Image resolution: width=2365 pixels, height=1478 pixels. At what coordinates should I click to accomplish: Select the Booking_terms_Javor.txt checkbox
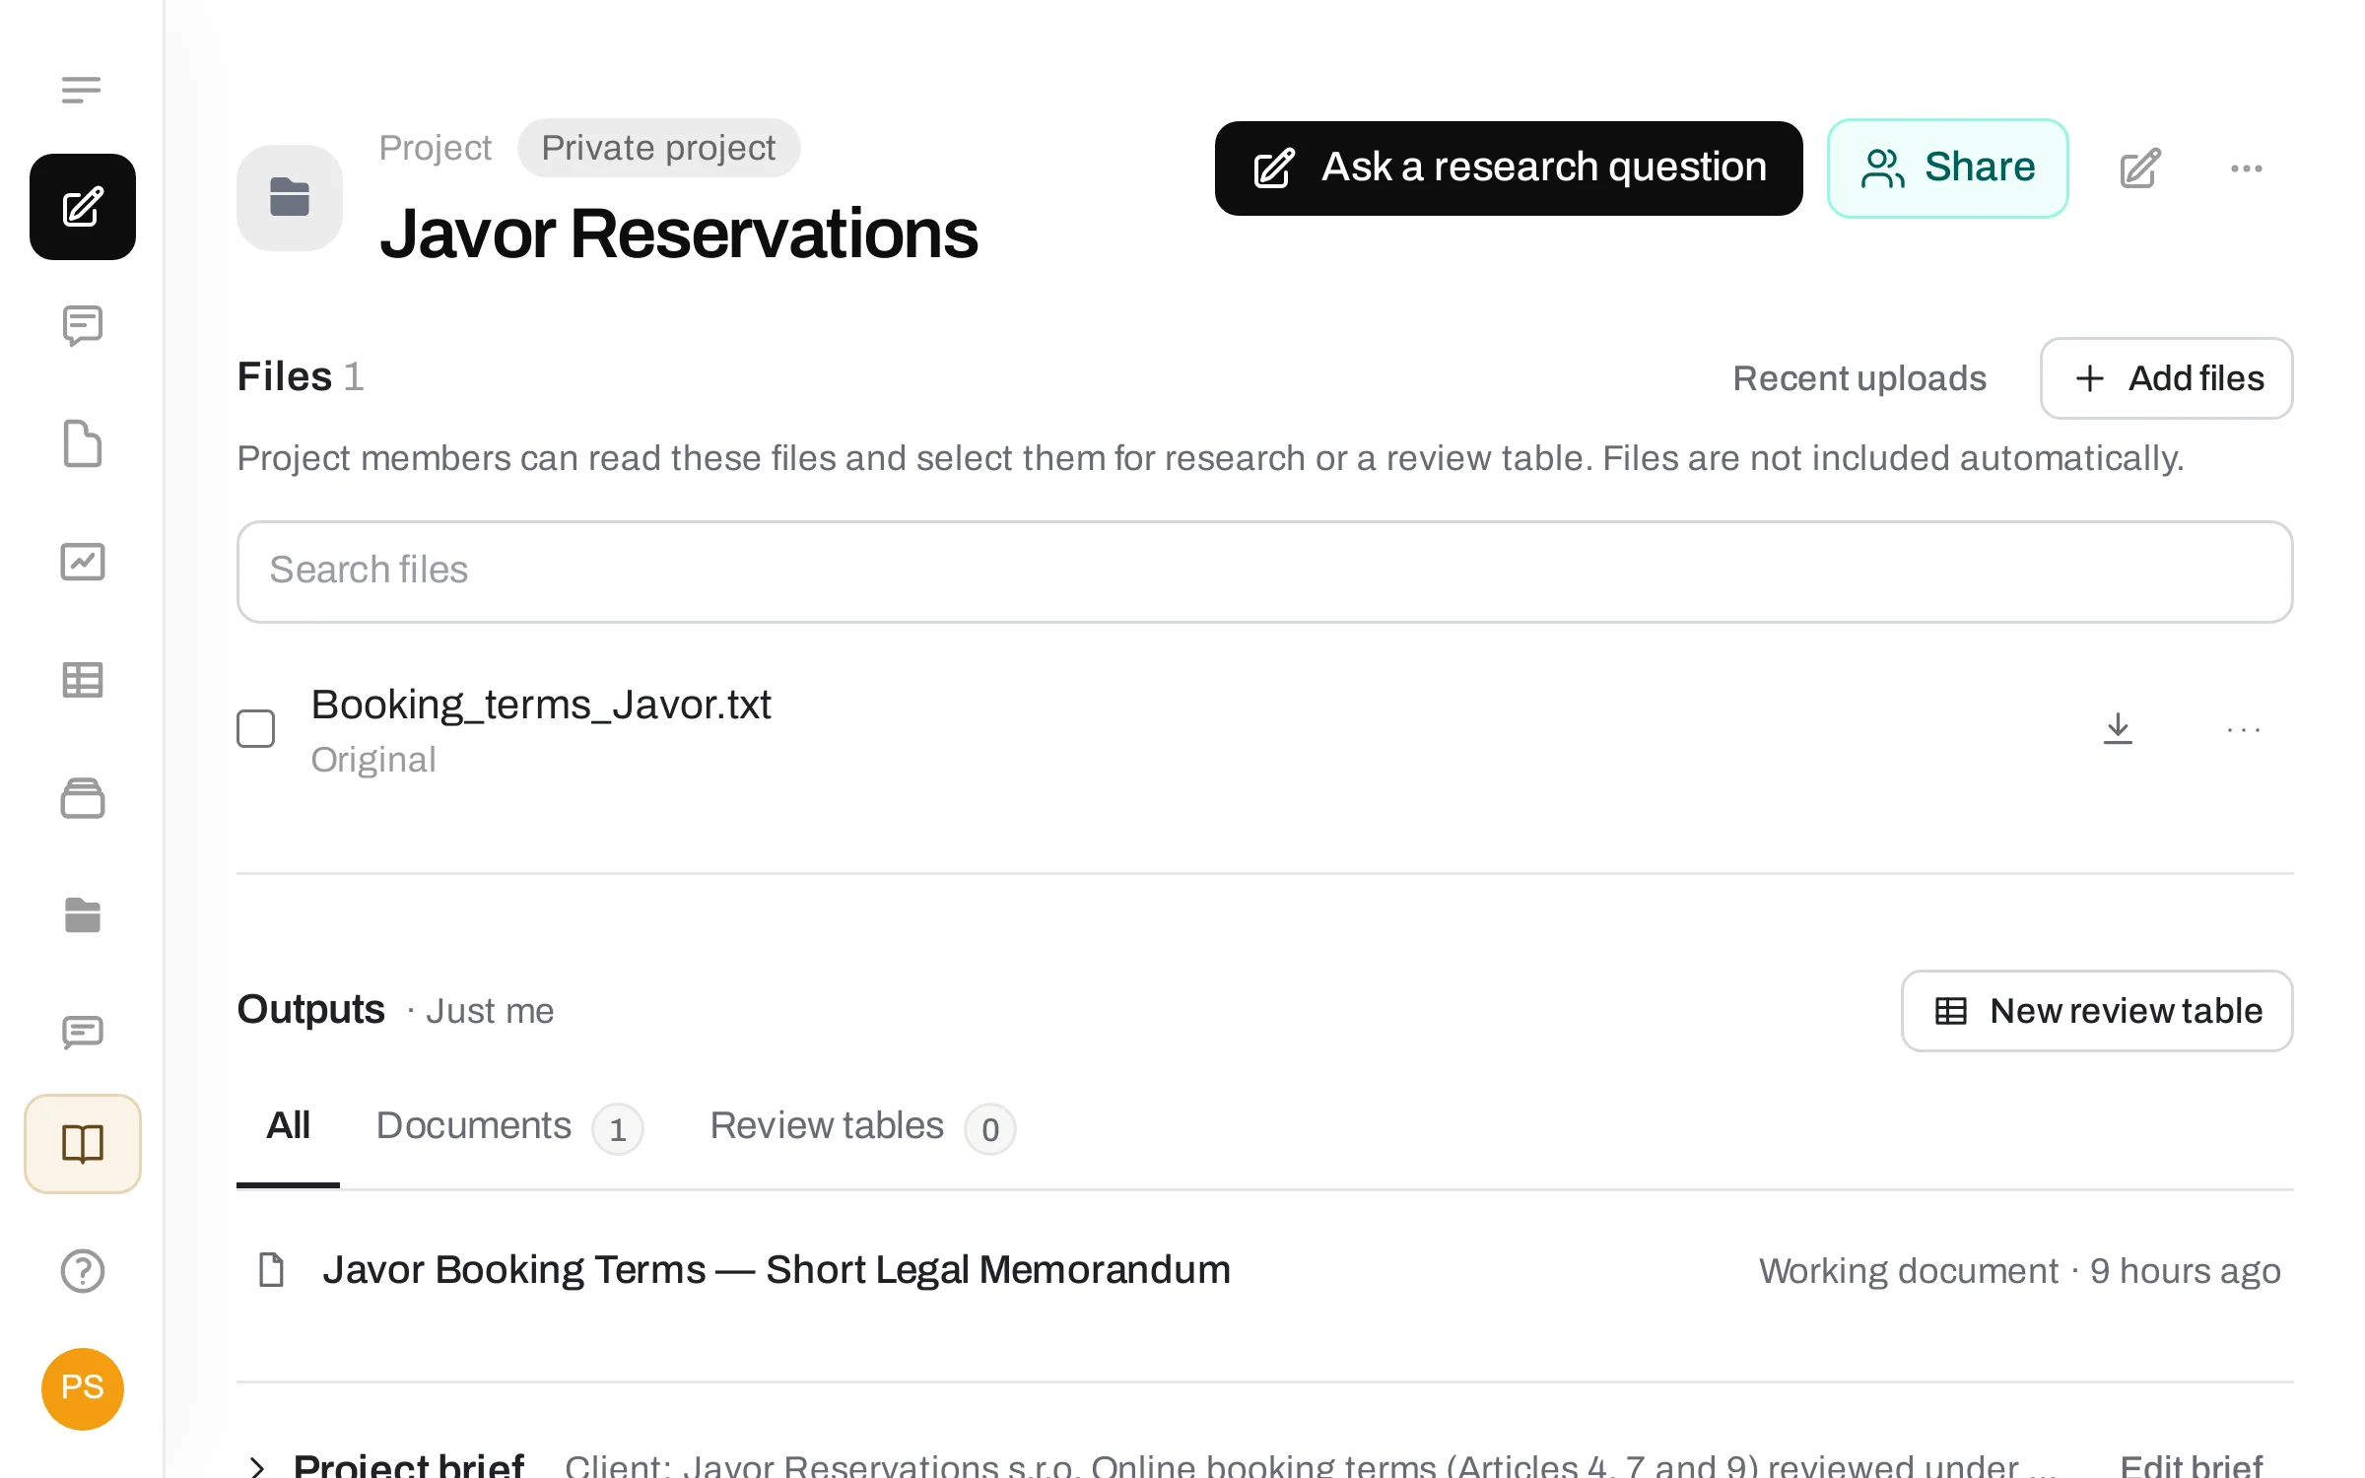pos(256,729)
